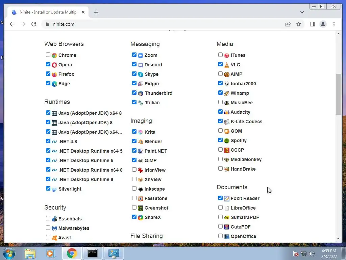Click the Edge logo icon

54,84
